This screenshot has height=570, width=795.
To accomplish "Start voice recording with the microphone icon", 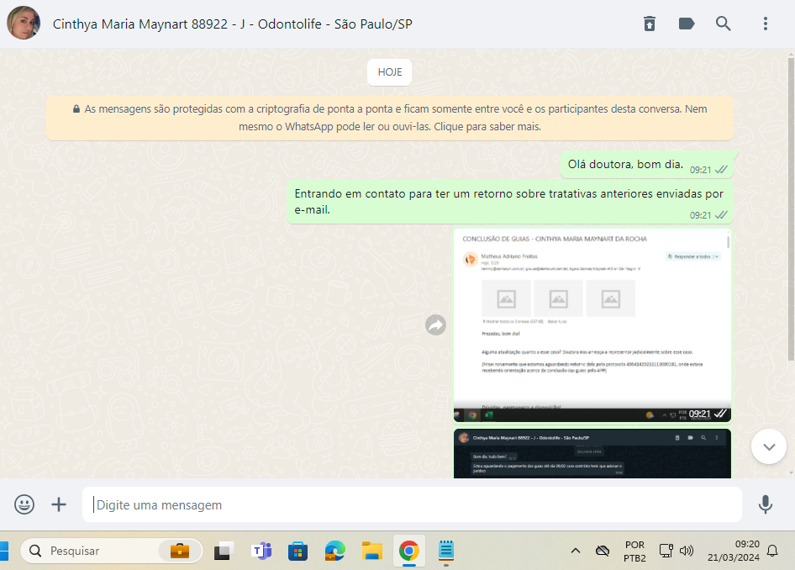I will click(x=765, y=504).
